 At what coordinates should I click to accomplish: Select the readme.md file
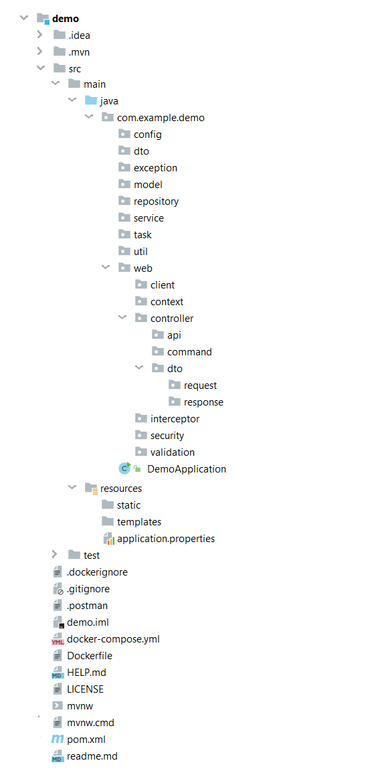coord(84,756)
